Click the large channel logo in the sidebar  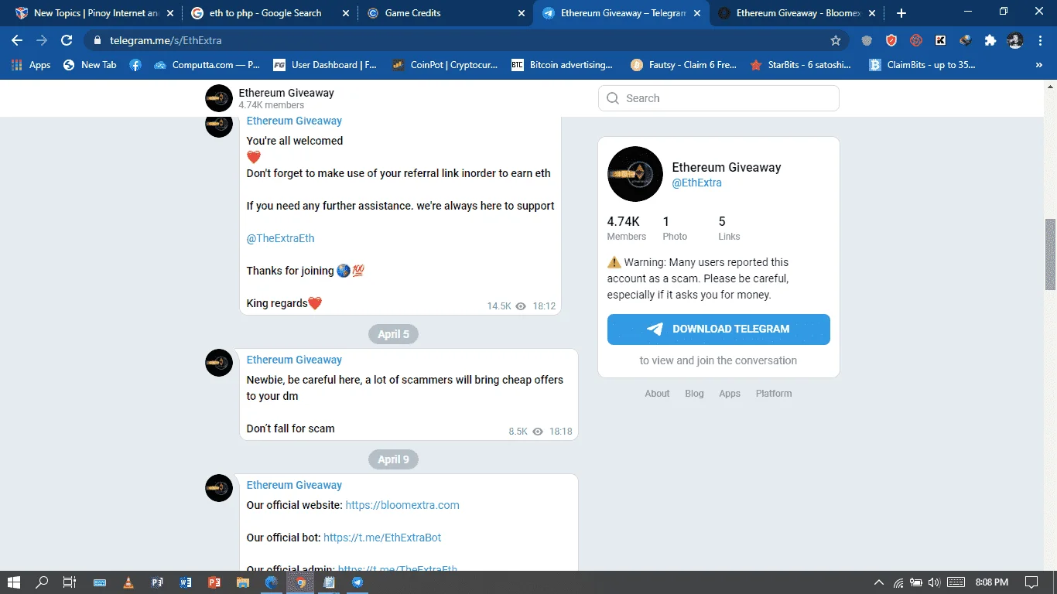(635, 174)
